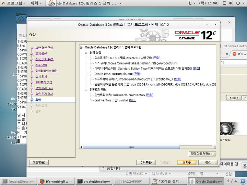Click the Oracle 12c Database logo

195,35
